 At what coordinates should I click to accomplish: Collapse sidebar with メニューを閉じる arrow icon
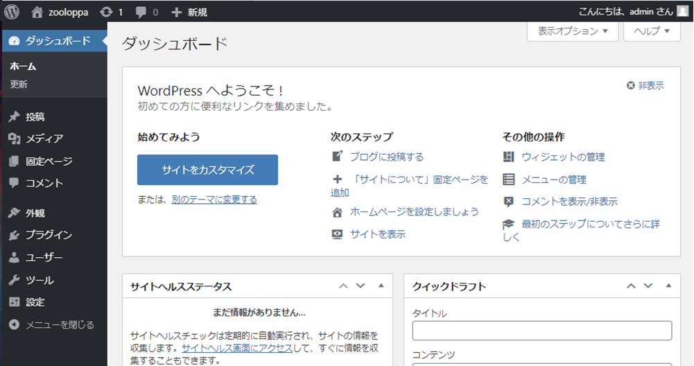pos(14,324)
